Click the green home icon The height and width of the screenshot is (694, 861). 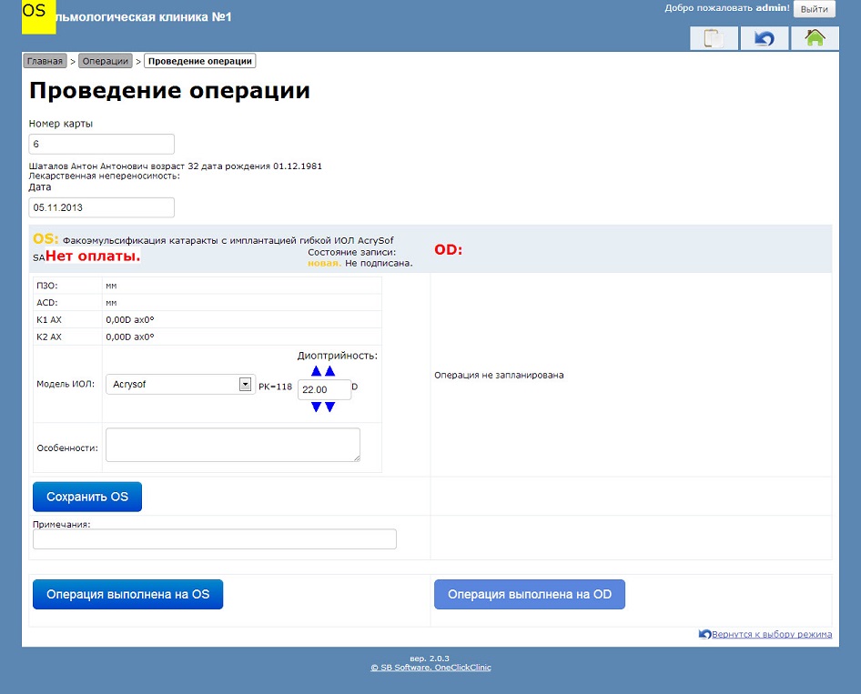tap(815, 38)
